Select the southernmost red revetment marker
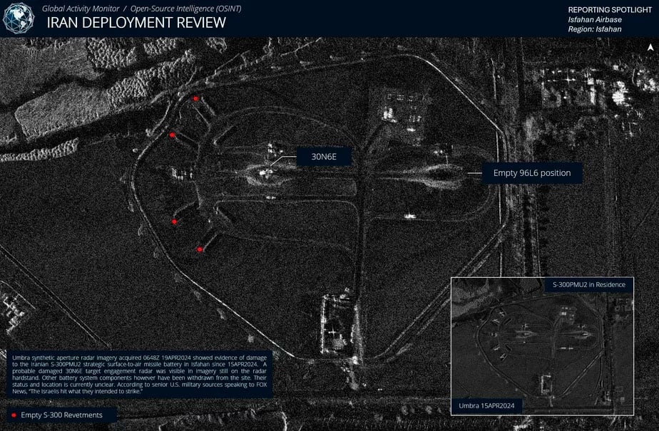The image size is (659, 431). tap(200, 249)
